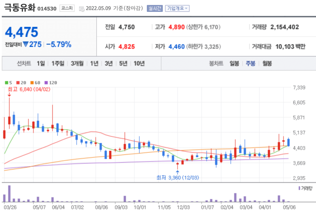The height and width of the screenshot is (215, 316).
Task: Click the current price 4,475
Action: 22,32
